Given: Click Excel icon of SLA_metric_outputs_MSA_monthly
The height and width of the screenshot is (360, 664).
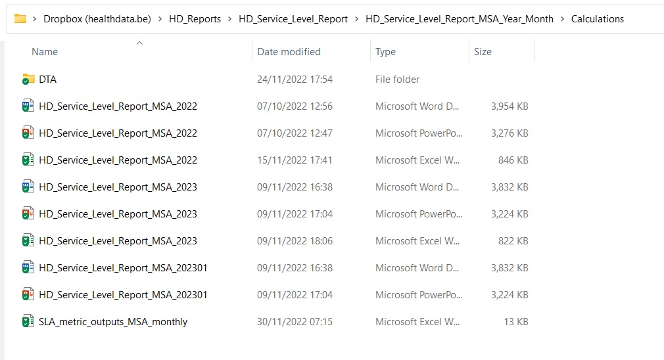Looking at the screenshot, I should (28, 322).
